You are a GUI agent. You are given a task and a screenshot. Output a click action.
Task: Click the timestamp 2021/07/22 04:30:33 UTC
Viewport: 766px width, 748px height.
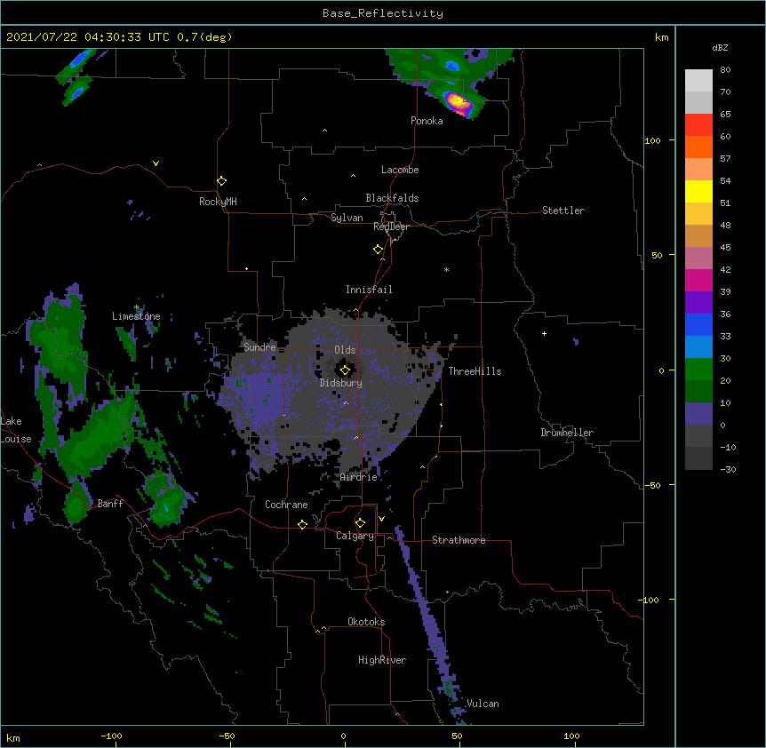(x=88, y=37)
